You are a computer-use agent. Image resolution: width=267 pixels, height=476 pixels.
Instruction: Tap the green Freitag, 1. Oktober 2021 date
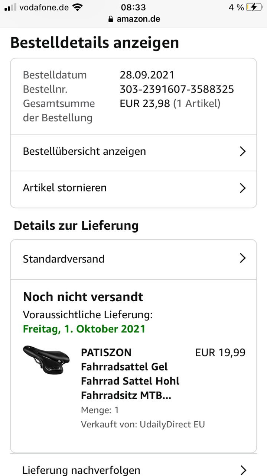point(84,329)
